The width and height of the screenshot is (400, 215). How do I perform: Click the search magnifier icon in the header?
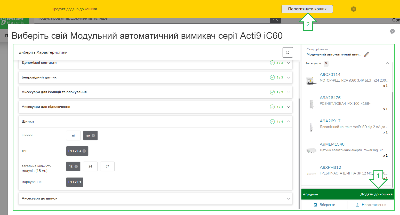275,19
